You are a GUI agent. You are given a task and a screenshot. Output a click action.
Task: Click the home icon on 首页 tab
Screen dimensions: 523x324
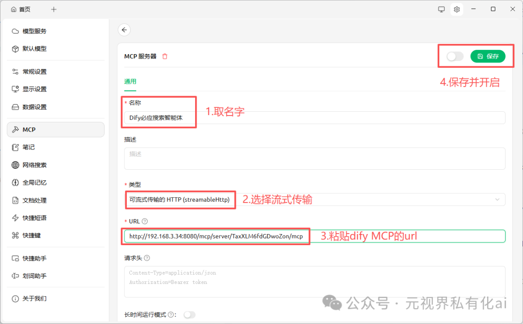[x=14, y=9]
